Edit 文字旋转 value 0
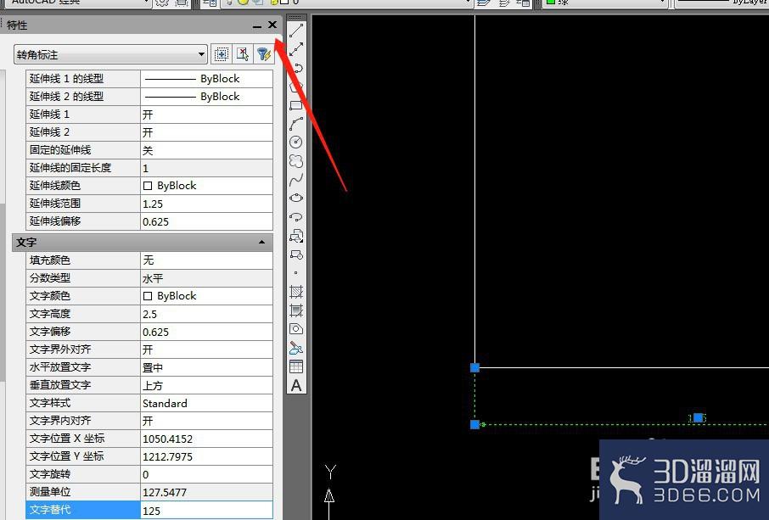769x520 pixels. pyautogui.click(x=206, y=474)
